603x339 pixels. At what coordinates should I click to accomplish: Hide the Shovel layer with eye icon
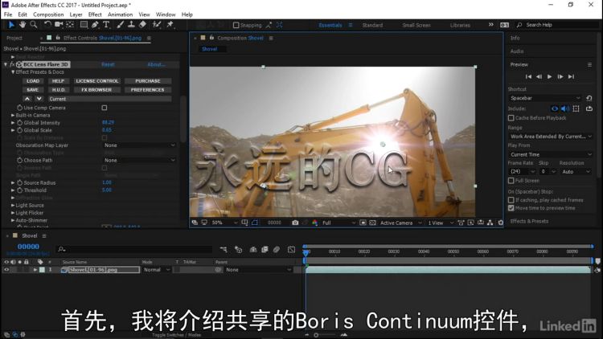[6, 269]
